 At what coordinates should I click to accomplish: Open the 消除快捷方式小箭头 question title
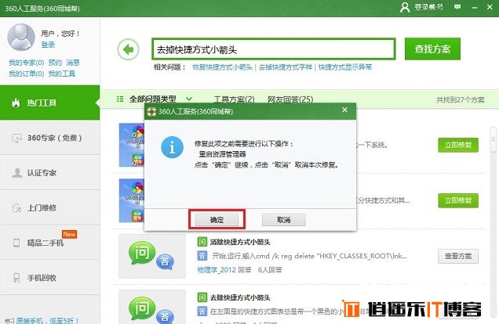click(240, 242)
